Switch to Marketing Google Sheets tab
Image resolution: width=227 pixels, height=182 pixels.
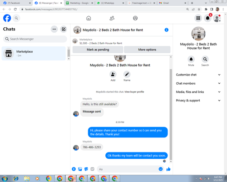click(x=79, y=3)
